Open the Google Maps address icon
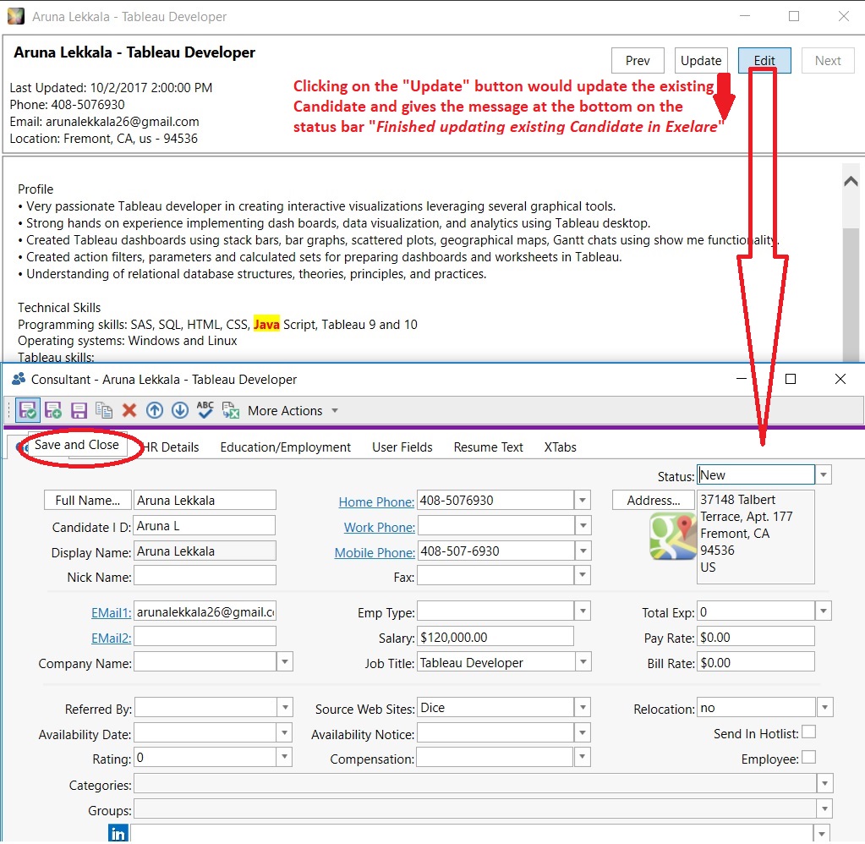Screen dimensions: 865x844 tap(672, 536)
